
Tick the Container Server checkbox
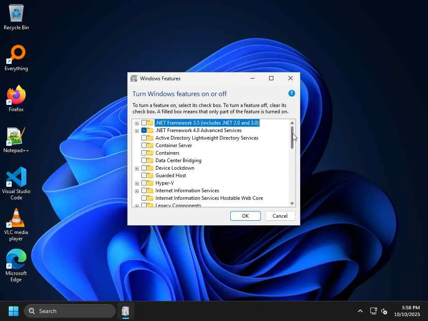(x=144, y=145)
